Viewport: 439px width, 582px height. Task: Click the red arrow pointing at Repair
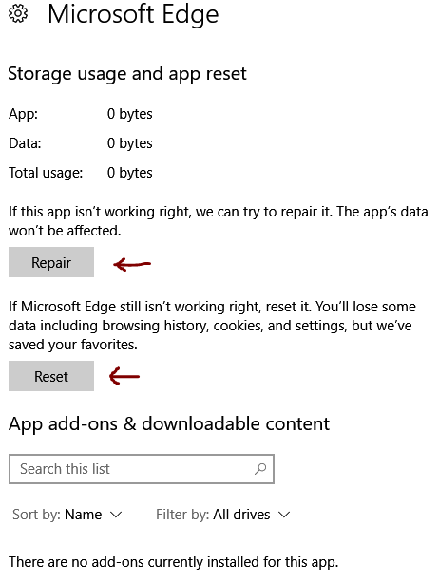[x=132, y=264]
